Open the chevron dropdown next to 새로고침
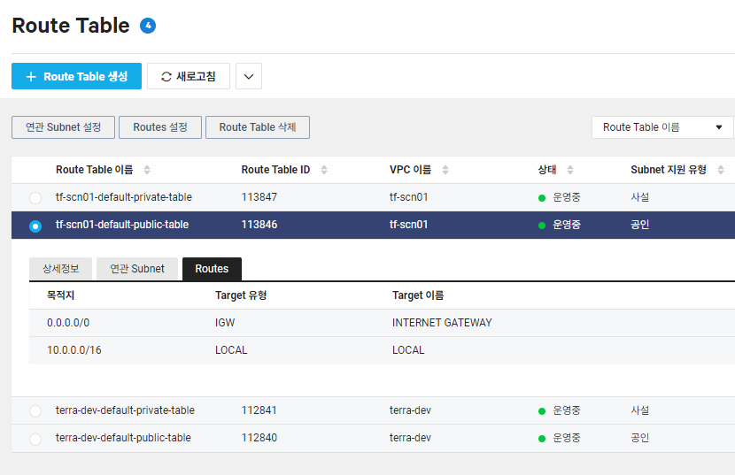 click(249, 76)
